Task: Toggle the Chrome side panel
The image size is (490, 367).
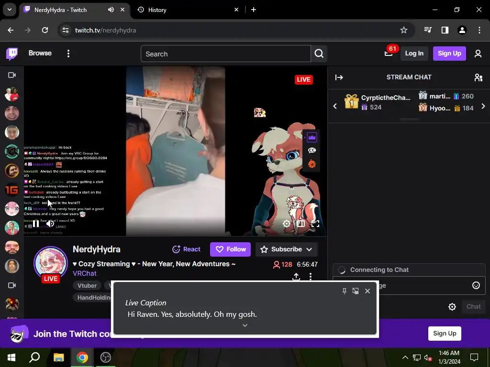Action: coord(445,30)
